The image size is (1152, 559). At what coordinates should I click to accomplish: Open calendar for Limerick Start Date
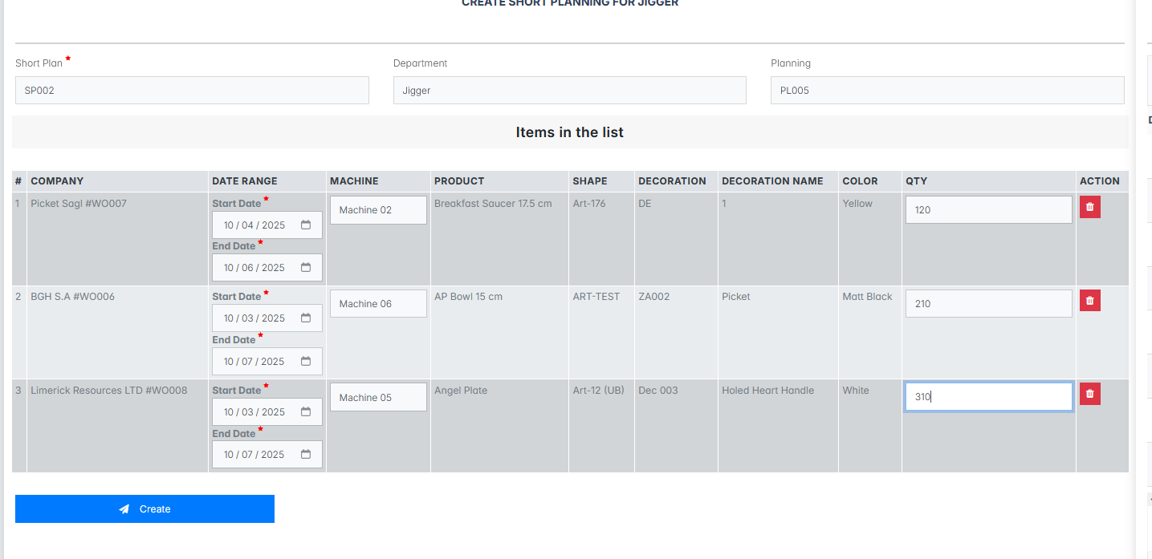point(306,412)
